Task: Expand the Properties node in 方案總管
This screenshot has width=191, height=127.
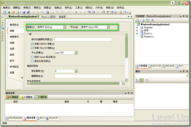Action: [137, 28]
